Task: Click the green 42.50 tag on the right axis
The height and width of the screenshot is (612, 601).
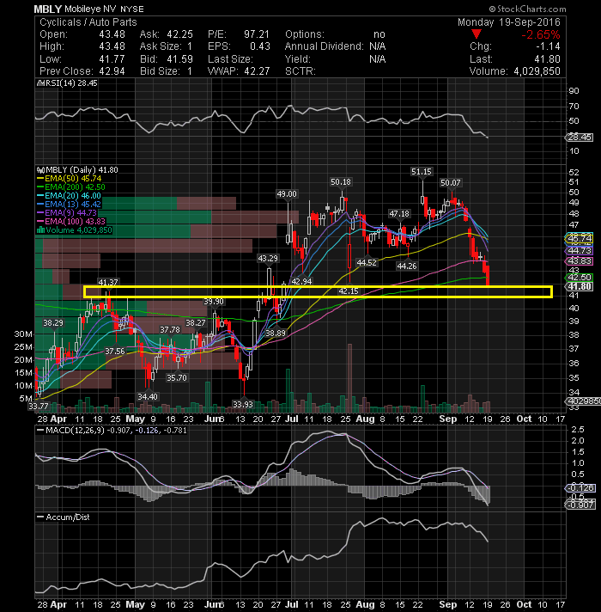Action: pyautogui.click(x=580, y=278)
